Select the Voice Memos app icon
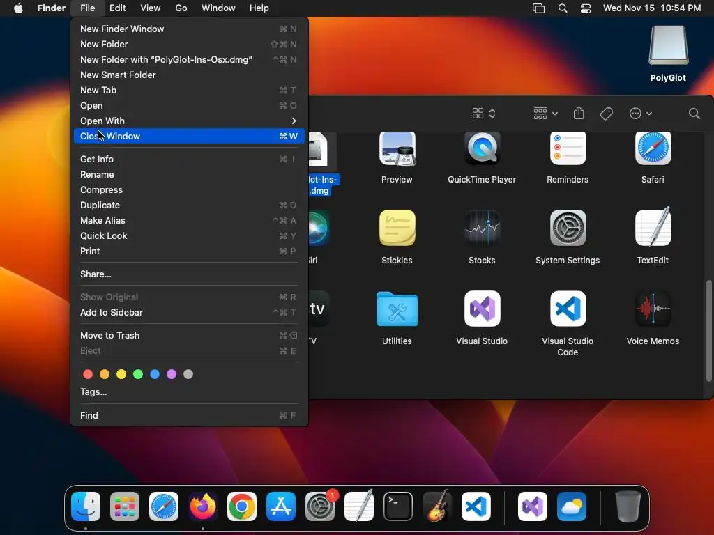The width and height of the screenshot is (714, 535). point(653,309)
